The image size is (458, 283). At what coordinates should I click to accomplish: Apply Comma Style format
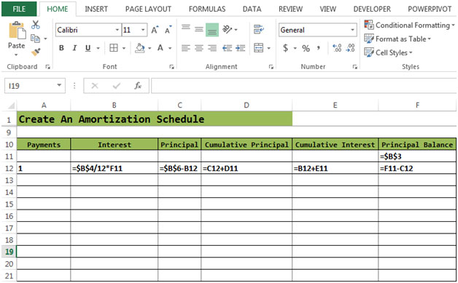pyautogui.click(x=319, y=48)
